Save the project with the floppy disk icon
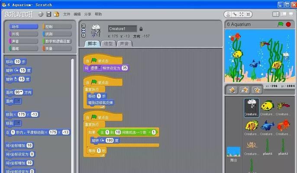297x173 pixels. pos(48,14)
